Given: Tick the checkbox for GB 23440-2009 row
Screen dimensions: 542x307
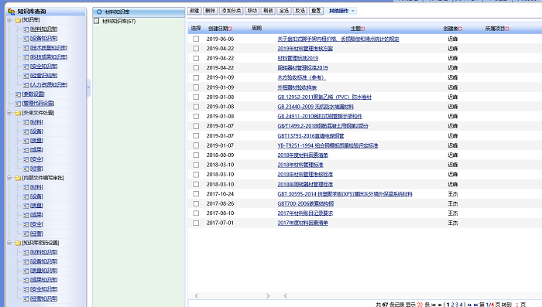Looking at the screenshot, I should pyautogui.click(x=196, y=107).
